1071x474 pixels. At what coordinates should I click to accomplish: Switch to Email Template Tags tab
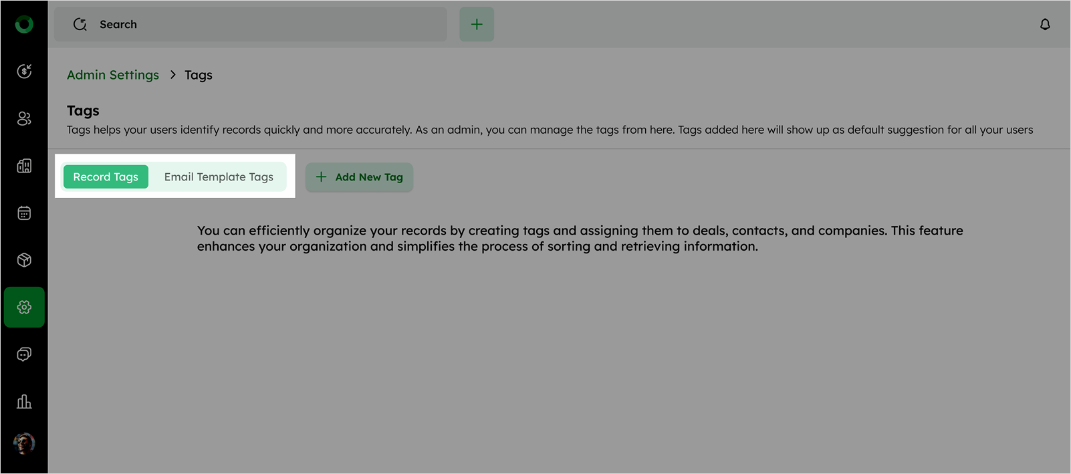pyautogui.click(x=219, y=177)
